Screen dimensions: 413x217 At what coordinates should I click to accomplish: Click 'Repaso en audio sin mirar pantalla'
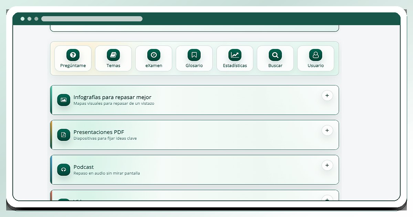pyautogui.click(x=107, y=173)
